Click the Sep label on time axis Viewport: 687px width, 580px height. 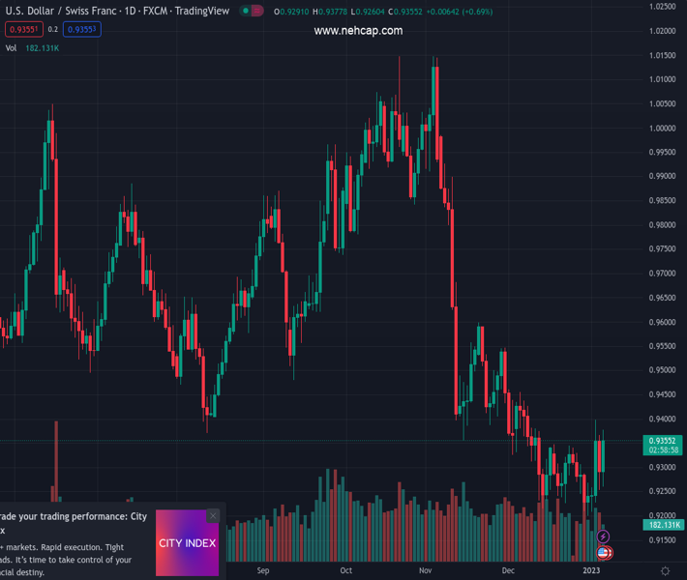tap(262, 571)
